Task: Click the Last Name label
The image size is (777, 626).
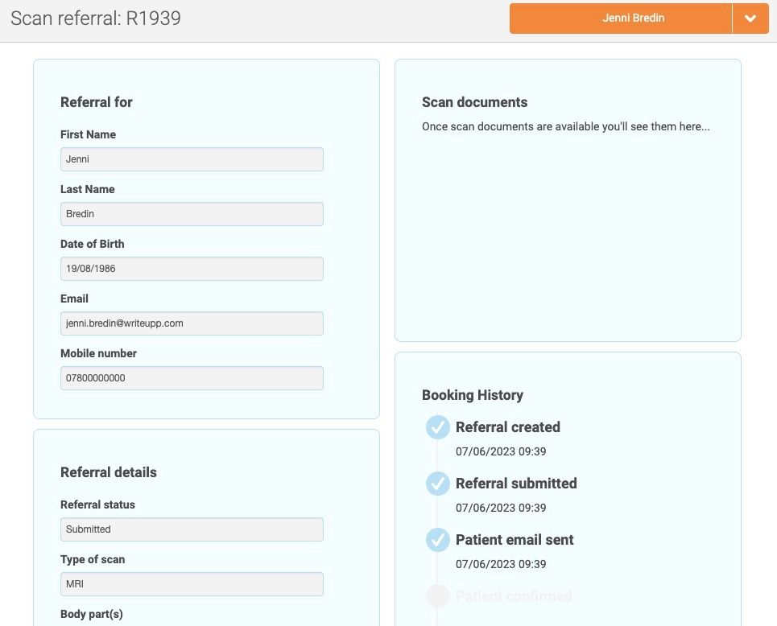Action: tap(87, 189)
